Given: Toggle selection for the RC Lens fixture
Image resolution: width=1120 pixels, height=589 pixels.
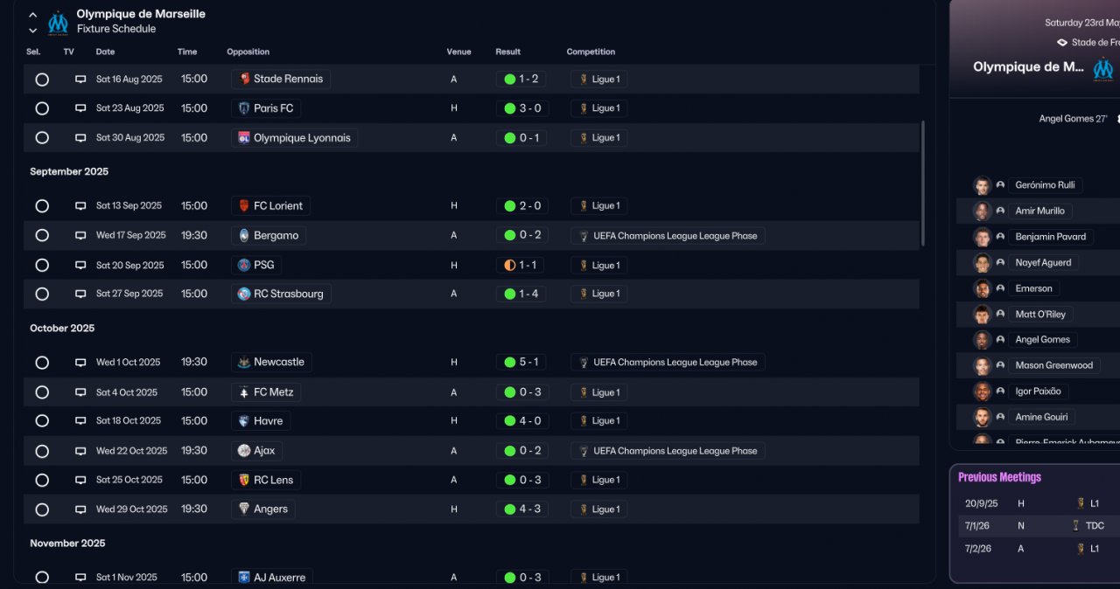Looking at the screenshot, I should tap(42, 480).
